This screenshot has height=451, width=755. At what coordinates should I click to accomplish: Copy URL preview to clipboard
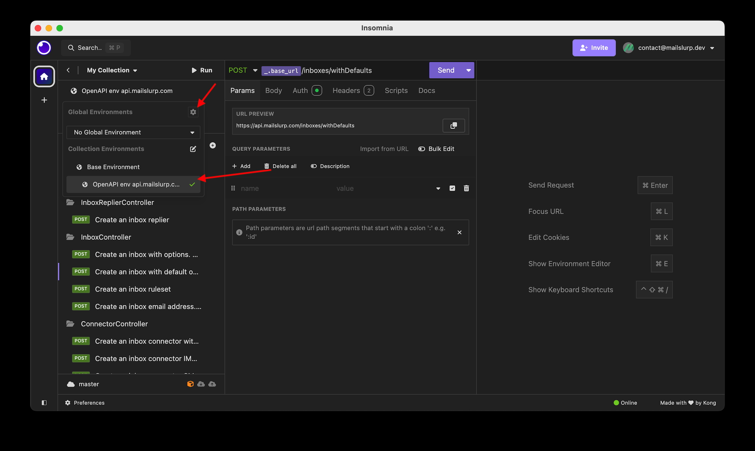click(x=453, y=125)
